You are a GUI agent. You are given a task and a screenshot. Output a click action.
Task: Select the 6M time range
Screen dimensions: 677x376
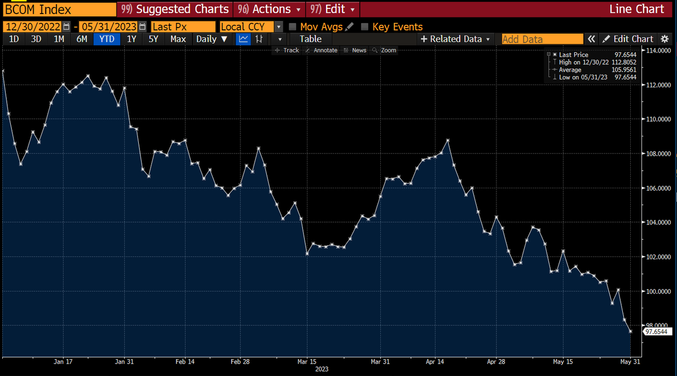tap(82, 39)
